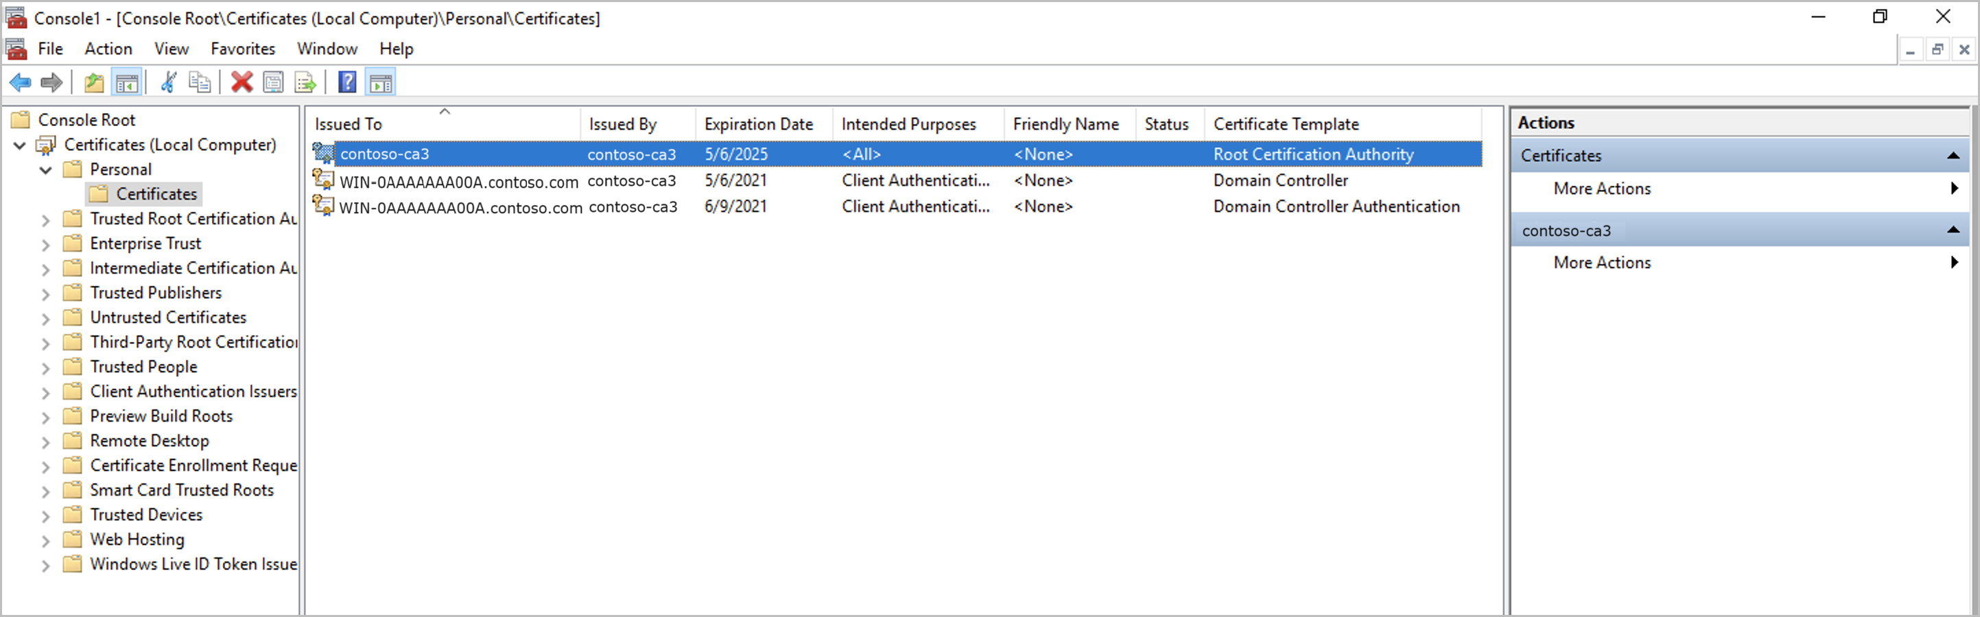Click the Copy toolbar icon

(x=200, y=82)
